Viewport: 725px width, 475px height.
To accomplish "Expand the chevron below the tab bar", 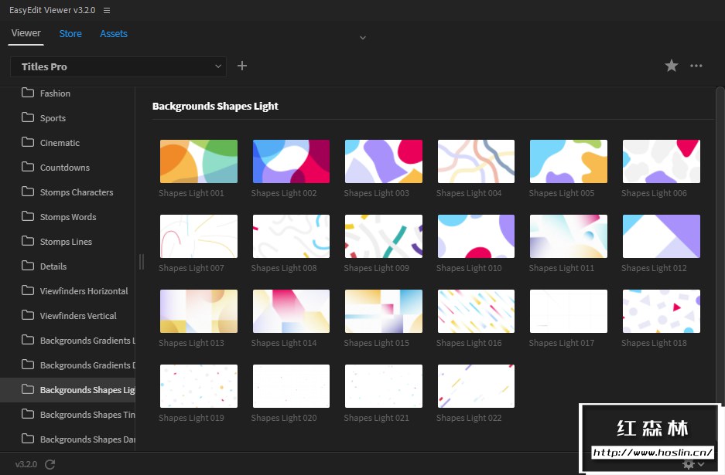I will click(x=363, y=38).
